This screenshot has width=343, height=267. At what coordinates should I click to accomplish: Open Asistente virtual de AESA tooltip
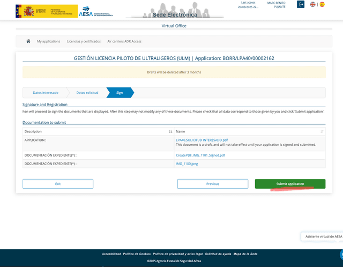pos(322,236)
